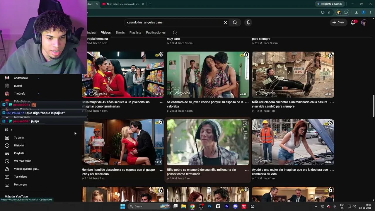Switch to the Publicaciones tab
Viewport: 375px width, 211px height.
[156, 33]
